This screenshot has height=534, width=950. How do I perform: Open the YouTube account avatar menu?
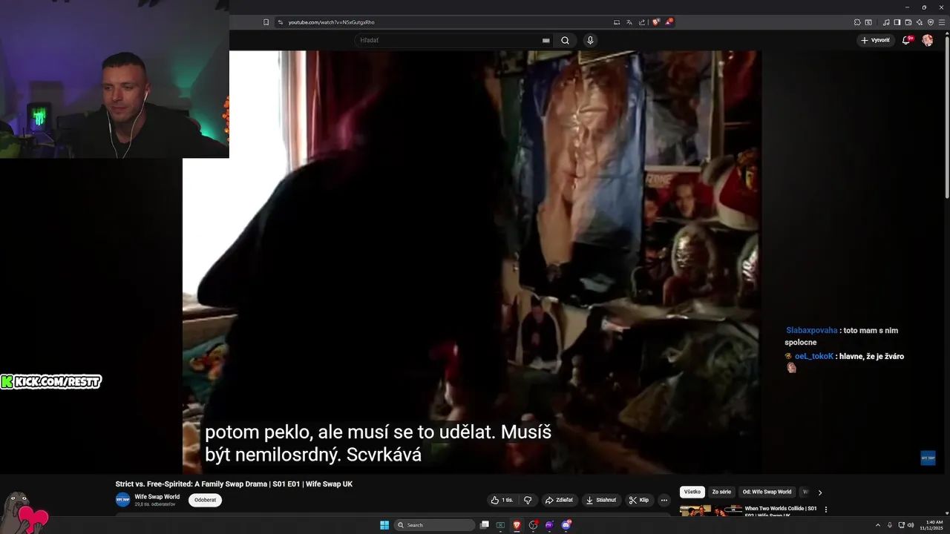tap(928, 40)
